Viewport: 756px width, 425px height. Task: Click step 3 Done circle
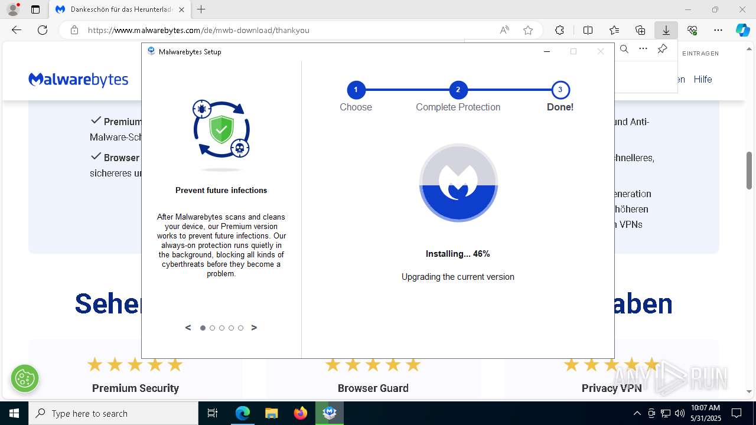click(x=560, y=90)
